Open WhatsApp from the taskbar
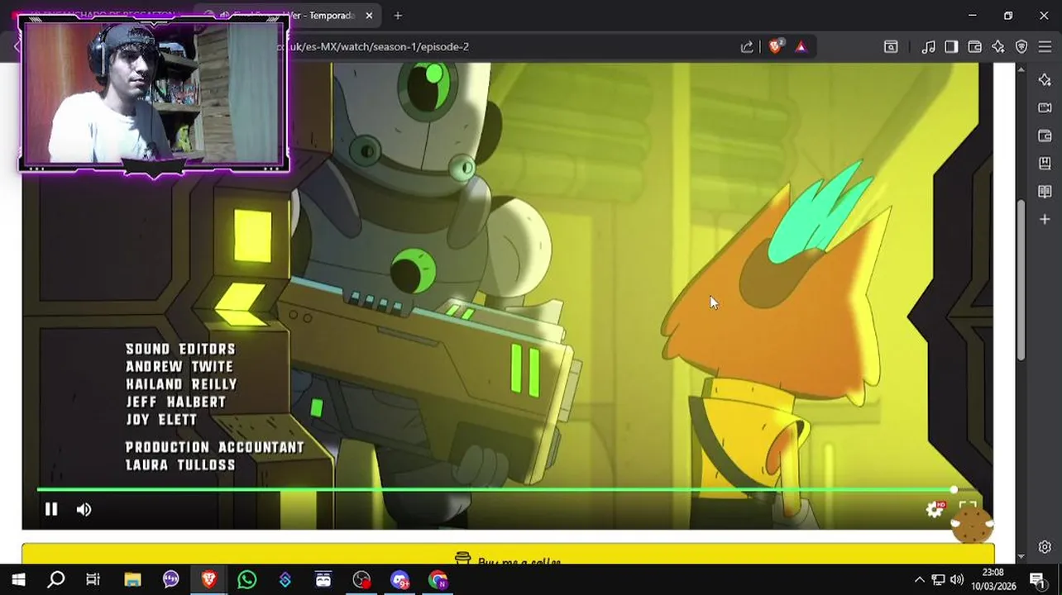This screenshot has height=595, width=1062. (246, 580)
